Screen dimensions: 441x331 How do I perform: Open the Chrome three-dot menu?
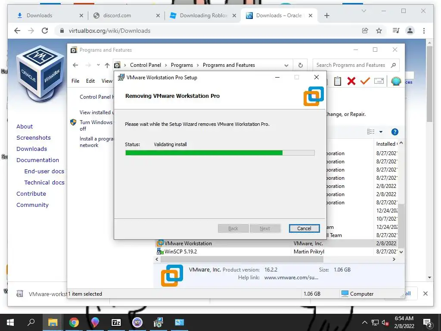point(424,31)
